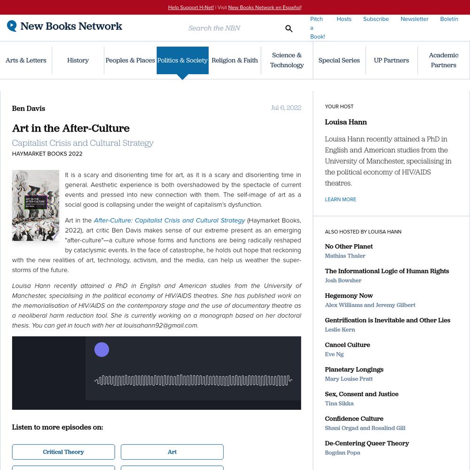Click the New Books Network logo icon
470x470 pixels.
click(12, 26)
